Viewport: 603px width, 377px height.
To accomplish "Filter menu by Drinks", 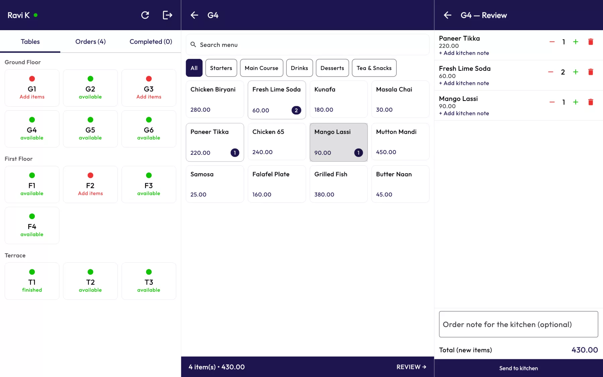I will [x=299, y=68].
